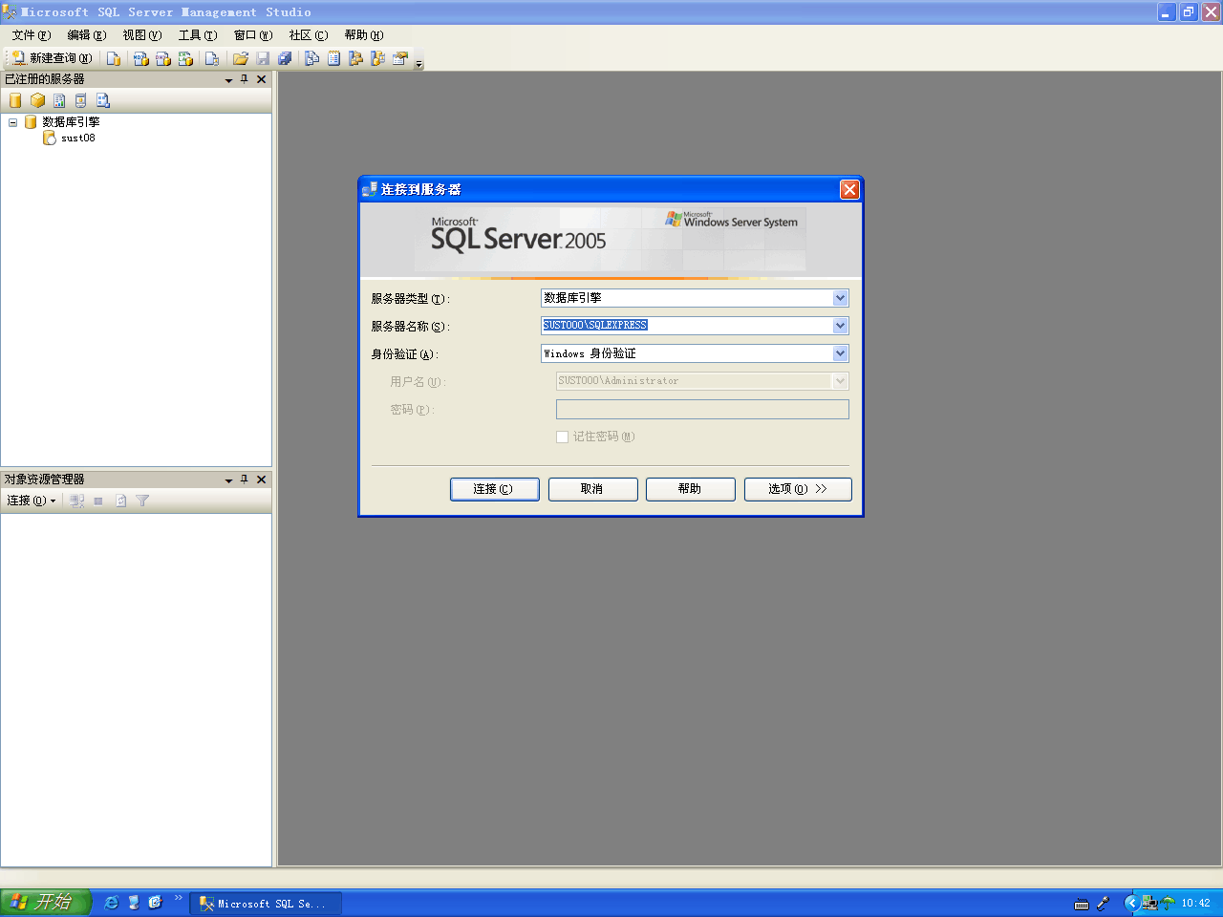Screen dimensions: 1223x917
Task: Click the Stop icon in Object Explorer
Action: click(98, 501)
